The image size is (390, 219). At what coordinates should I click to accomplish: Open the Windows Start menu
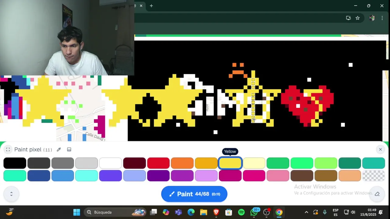(x=76, y=212)
